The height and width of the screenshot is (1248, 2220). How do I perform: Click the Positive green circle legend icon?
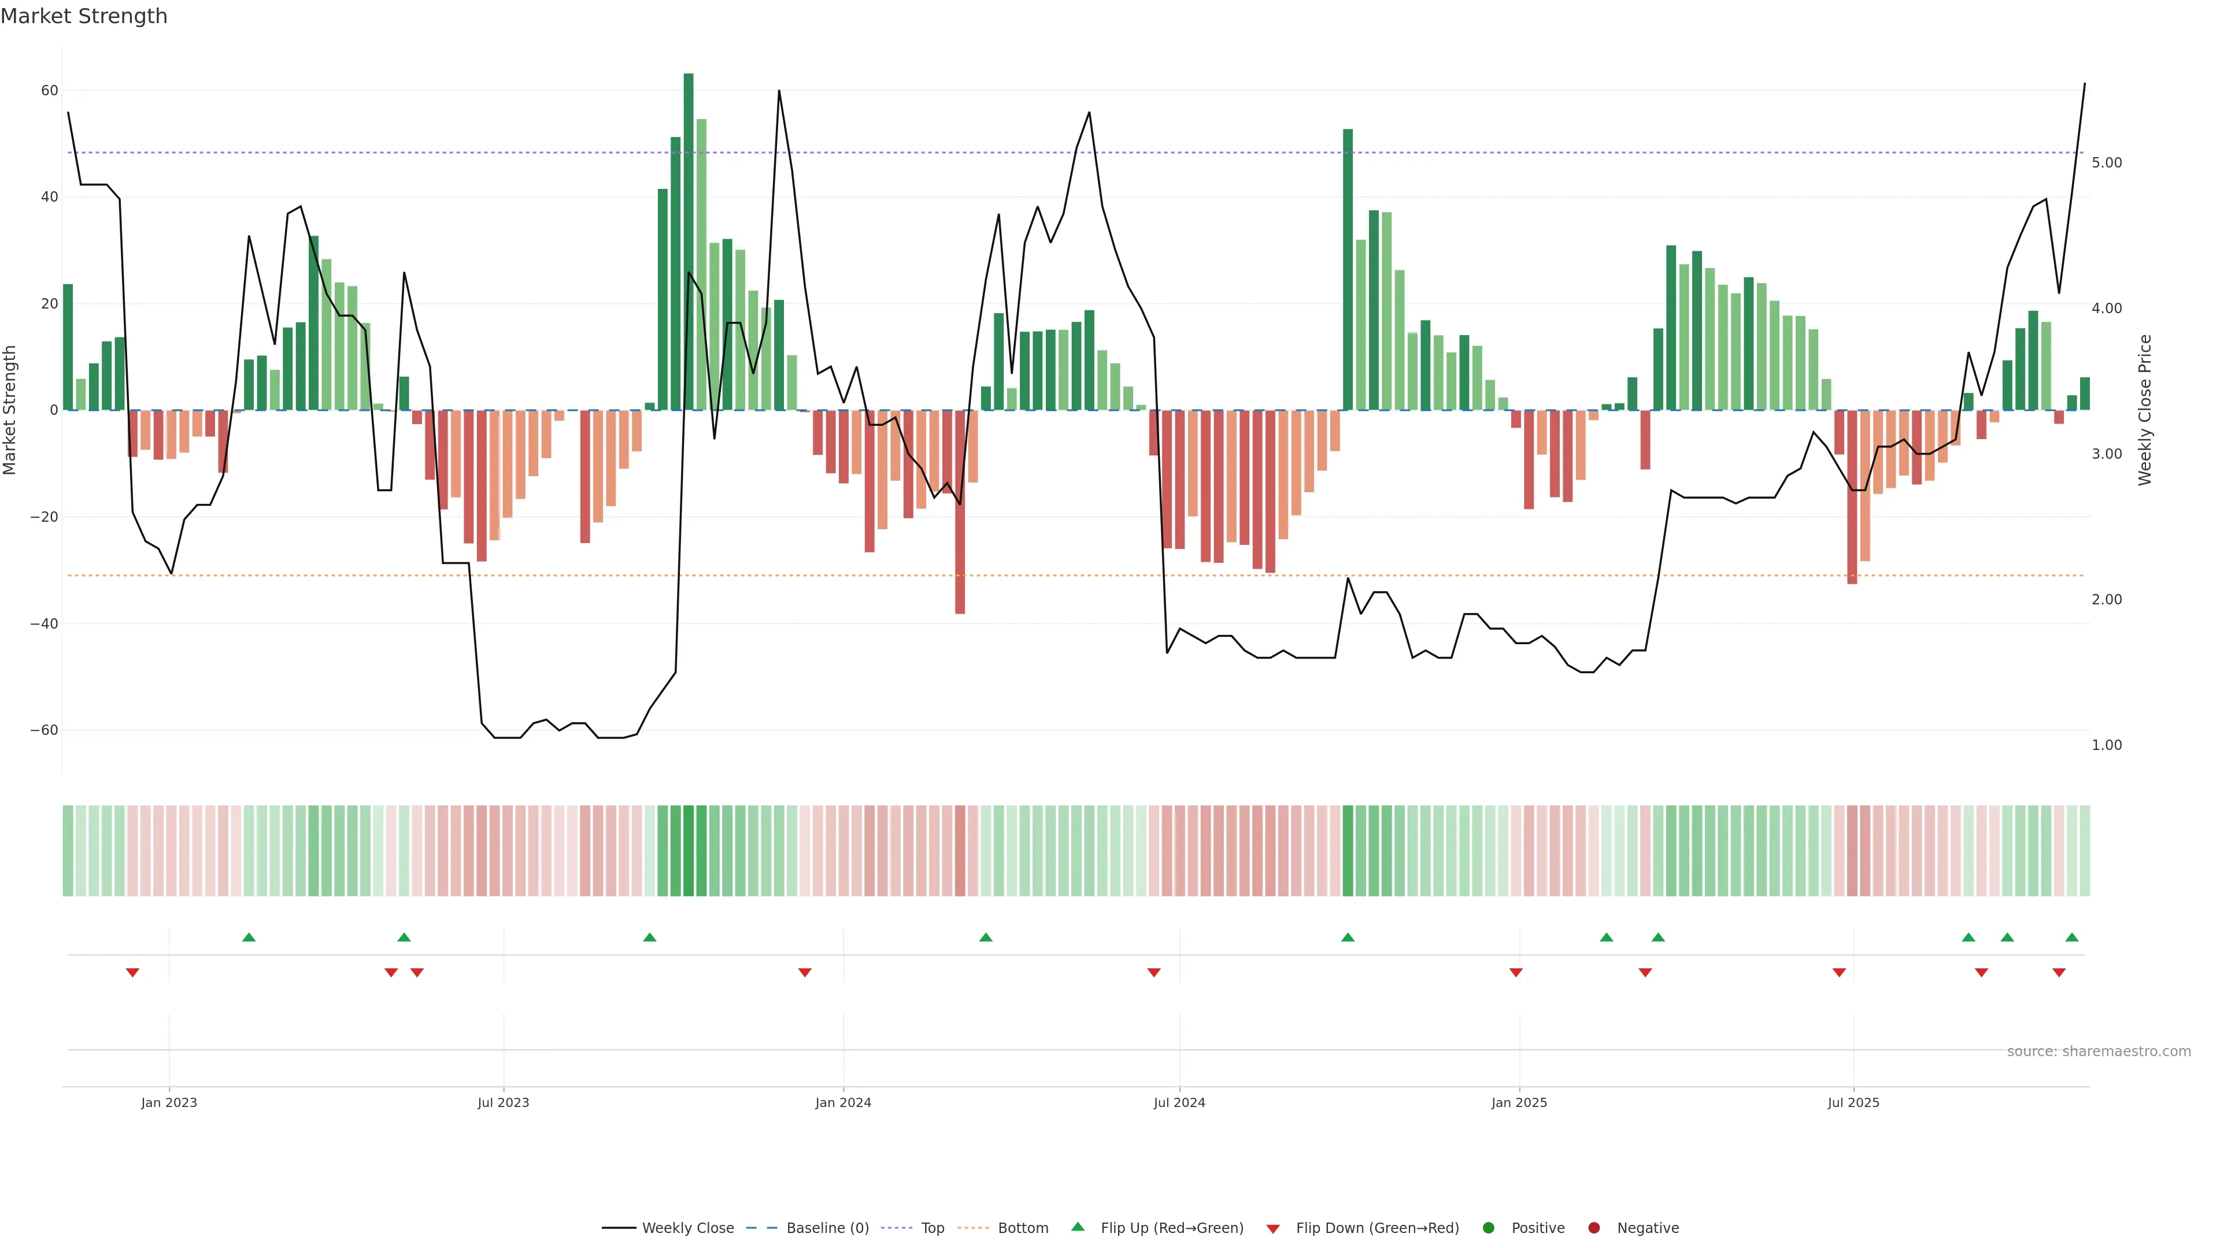pyautogui.click(x=1488, y=1227)
